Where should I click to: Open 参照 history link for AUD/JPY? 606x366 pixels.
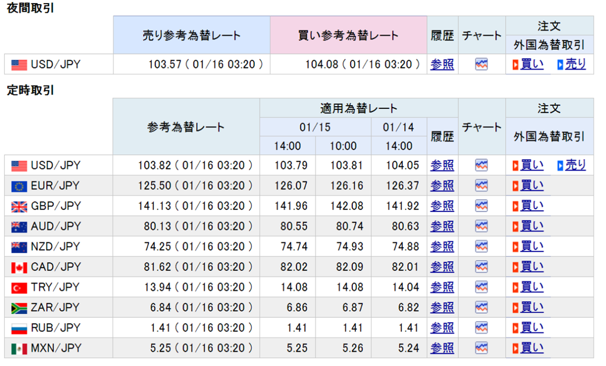coord(442,226)
